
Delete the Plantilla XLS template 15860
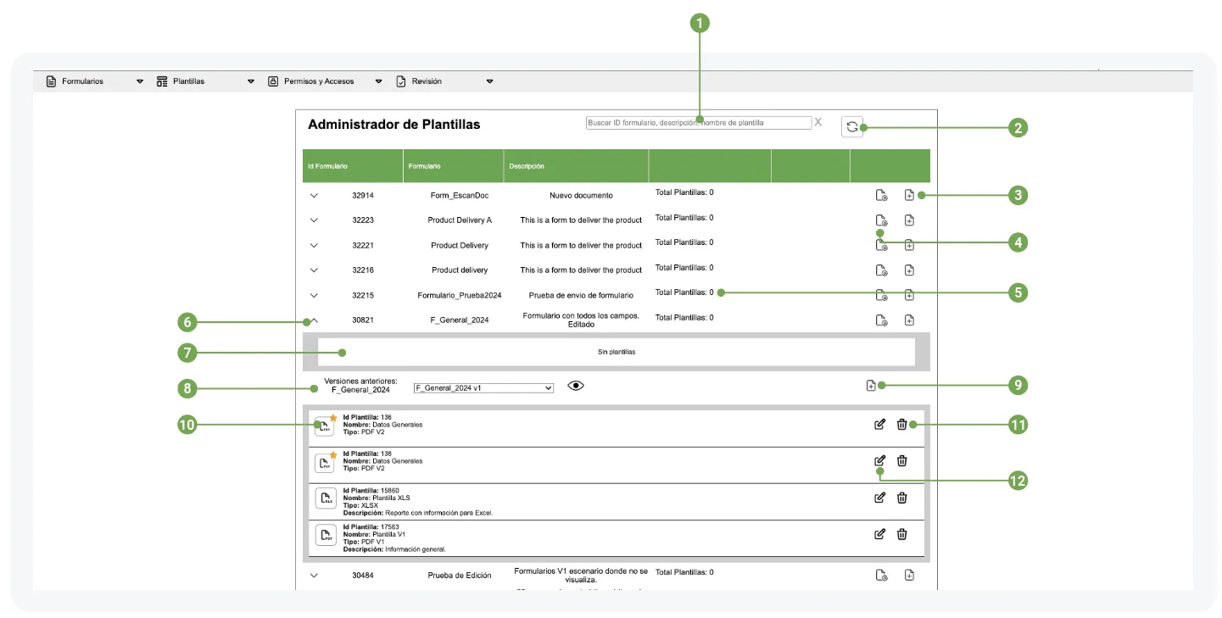pyautogui.click(x=902, y=498)
